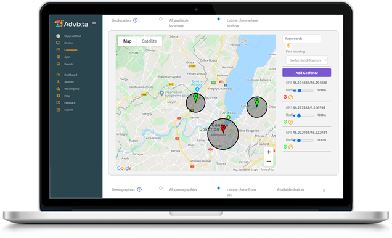This screenshot has height=238, width=392.
Task: Click the Geolocation help question icon
Action: click(135, 20)
